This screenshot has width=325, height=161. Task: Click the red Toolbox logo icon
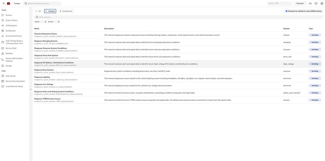(9, 4)
